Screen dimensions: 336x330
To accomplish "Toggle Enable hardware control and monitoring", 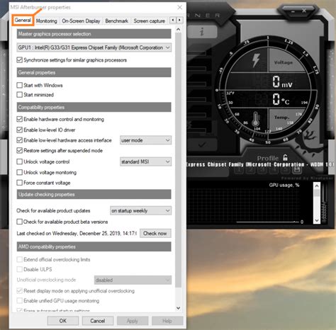I will 20,119.
